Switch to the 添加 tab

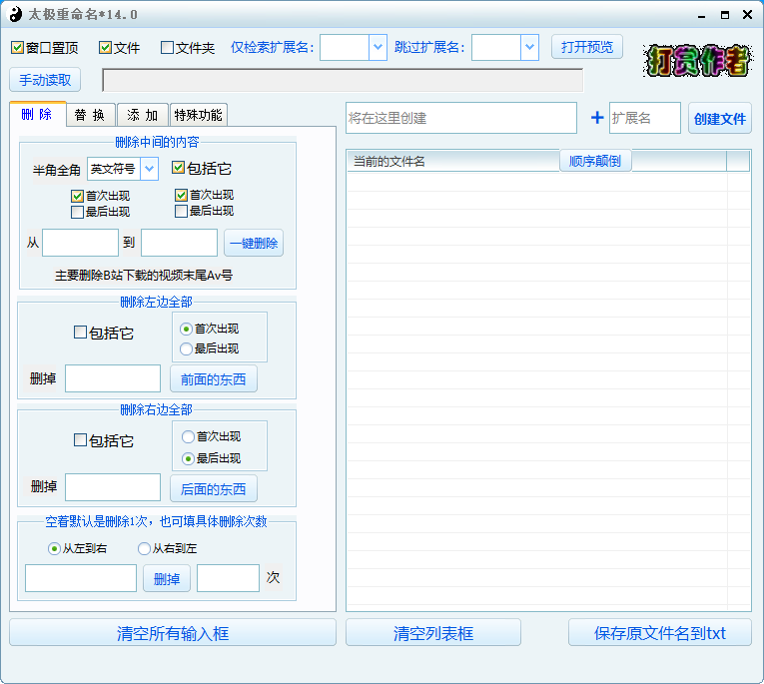pos(143,115)
